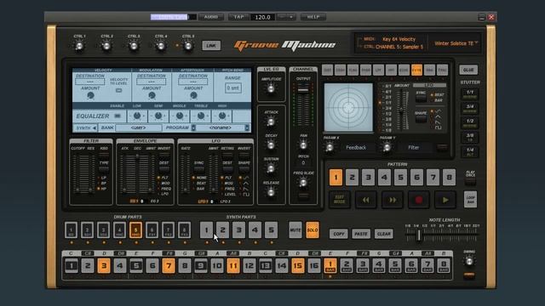Select drum part 5

pos(135,230)
